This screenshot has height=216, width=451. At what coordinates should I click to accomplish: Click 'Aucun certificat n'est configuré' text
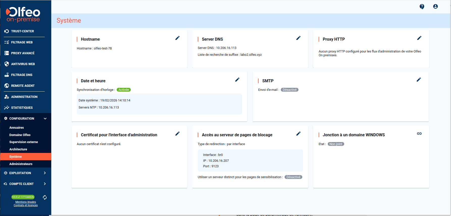click(x=99, y=144)
